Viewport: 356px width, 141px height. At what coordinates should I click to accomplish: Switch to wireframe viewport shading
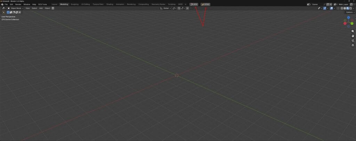tap(342, 8)
